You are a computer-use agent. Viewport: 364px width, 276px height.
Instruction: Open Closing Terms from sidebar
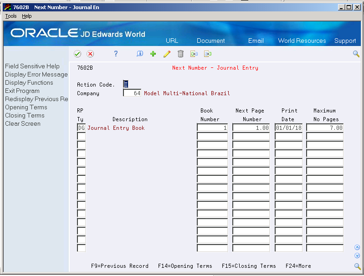(25, 115)
